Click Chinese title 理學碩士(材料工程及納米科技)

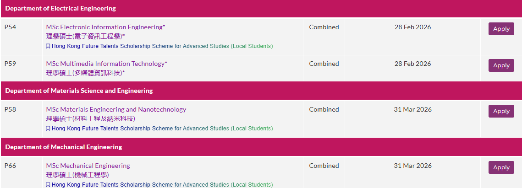click(x=91, y=118)
